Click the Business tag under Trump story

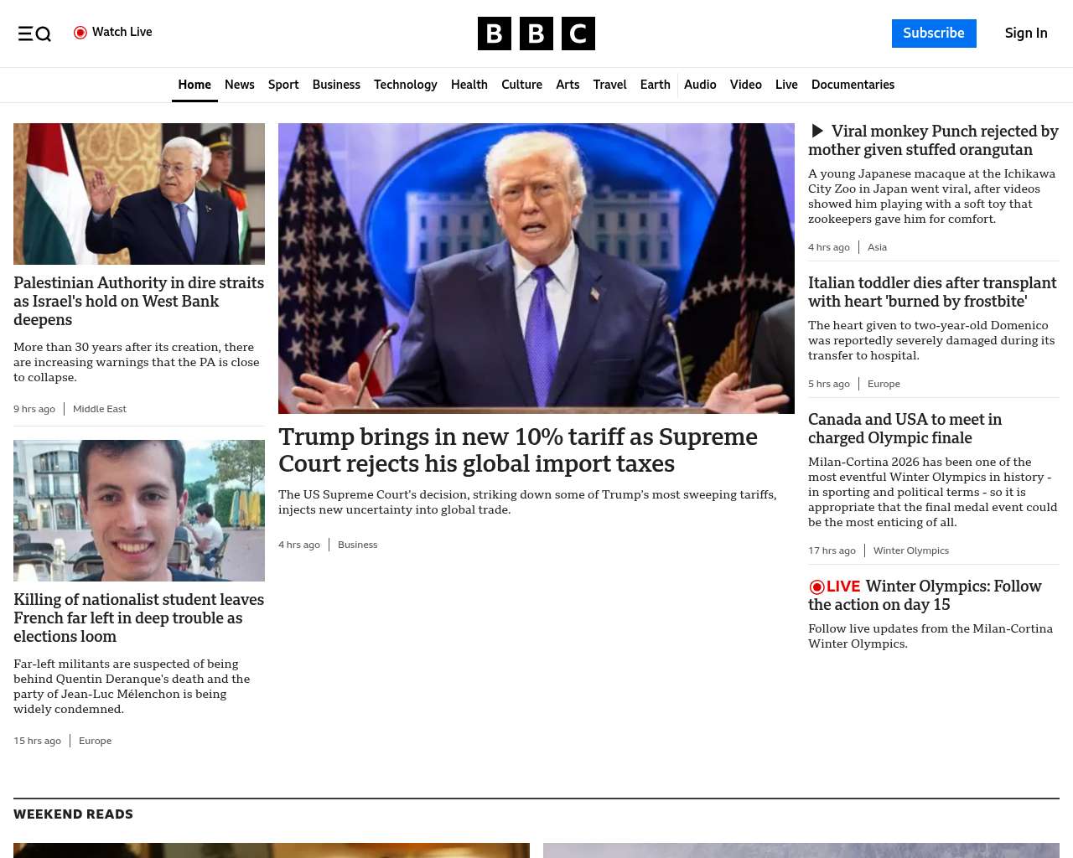[358, 545]
